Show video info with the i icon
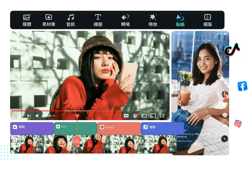The width and height of the screenshot is (248, 171). [x=163, y=37]
